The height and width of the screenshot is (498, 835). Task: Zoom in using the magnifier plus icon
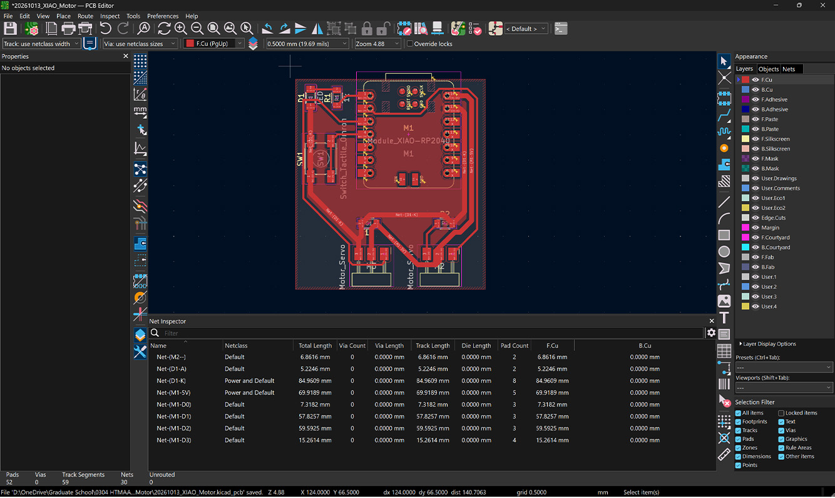pos(180,28)
